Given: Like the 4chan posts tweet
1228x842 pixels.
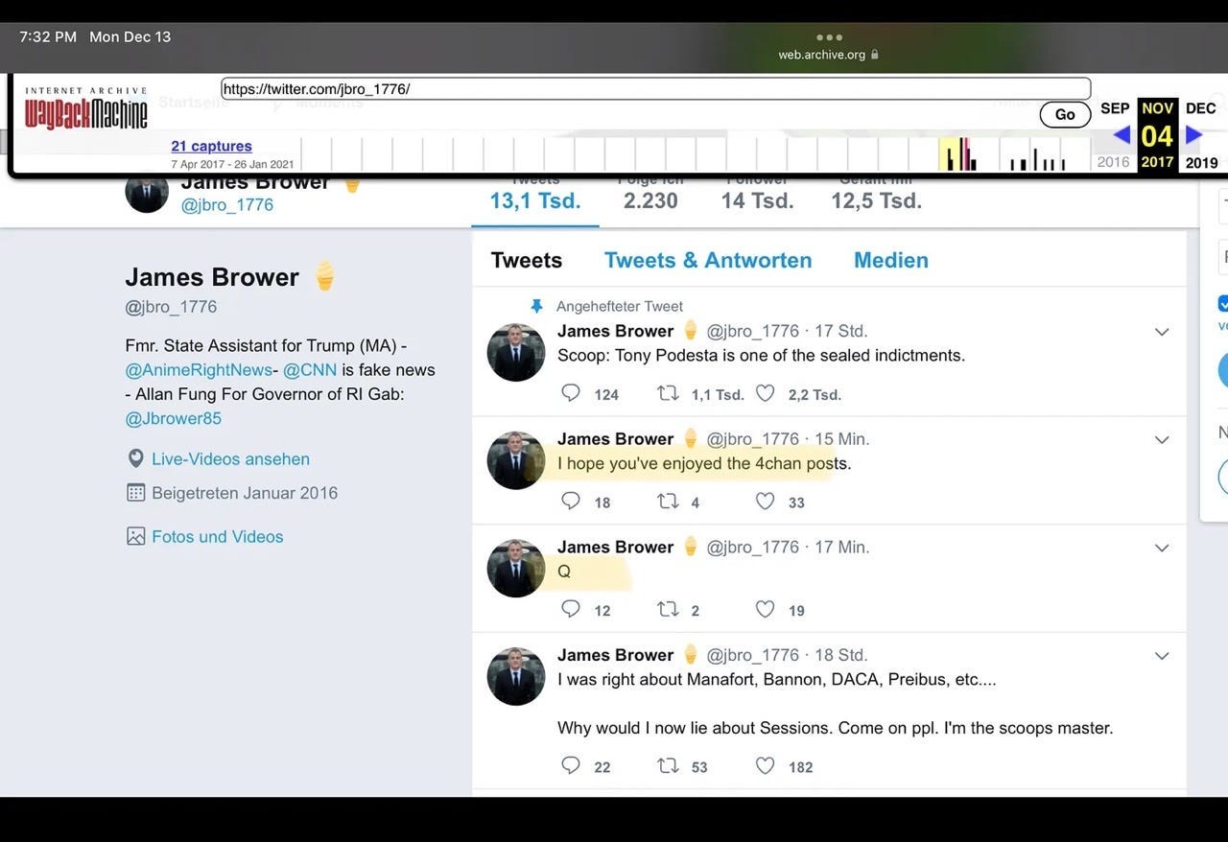Looking at the screenshot, I should (x=765, y=501).
